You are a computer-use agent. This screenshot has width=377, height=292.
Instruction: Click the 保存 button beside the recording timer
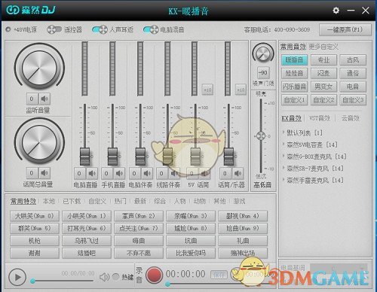[x=219, y=275]
